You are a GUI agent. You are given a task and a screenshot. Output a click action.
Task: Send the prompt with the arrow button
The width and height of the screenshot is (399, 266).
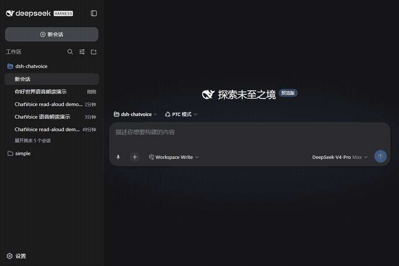coord(381,156)
